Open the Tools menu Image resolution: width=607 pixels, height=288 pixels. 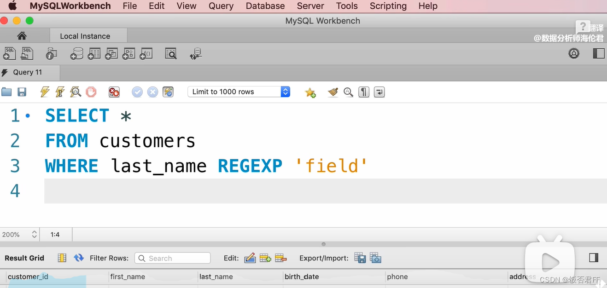[347, 6]
